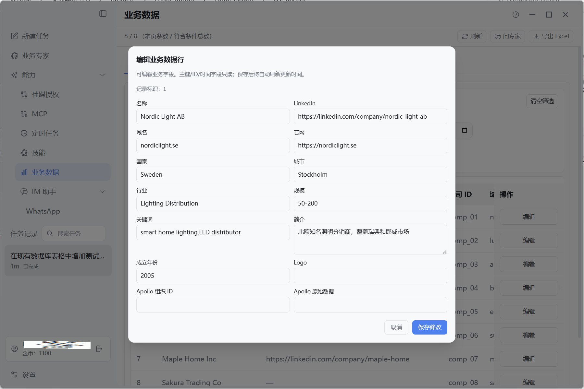
Task: Click the 关键词 input field
Action: click(213, 232)
